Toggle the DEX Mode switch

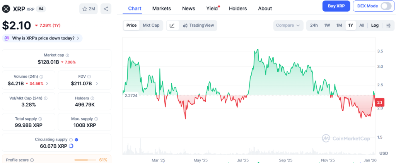(x=386, y=6)
